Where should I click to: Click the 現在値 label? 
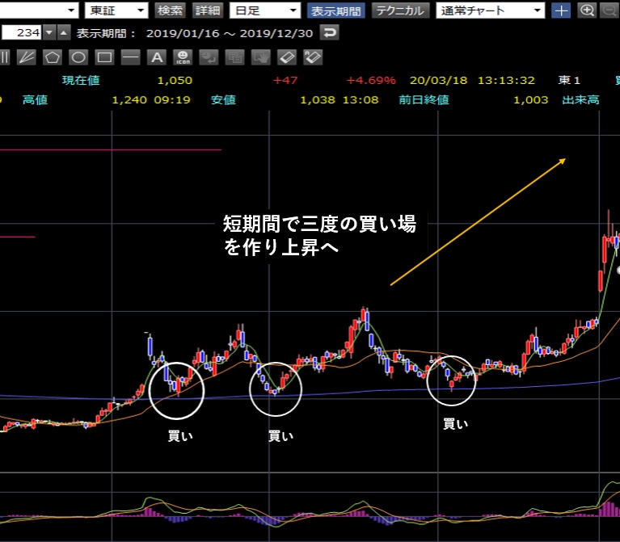point(81,80)
